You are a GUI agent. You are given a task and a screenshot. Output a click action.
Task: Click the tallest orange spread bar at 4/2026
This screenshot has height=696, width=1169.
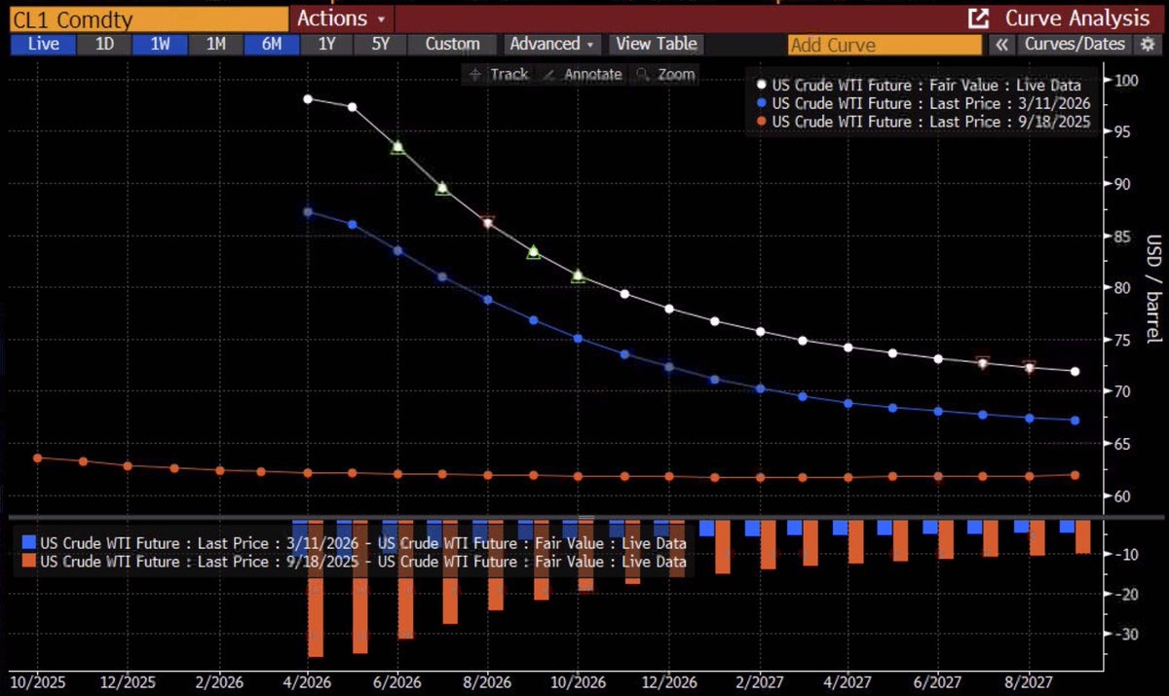coord(316,589)
